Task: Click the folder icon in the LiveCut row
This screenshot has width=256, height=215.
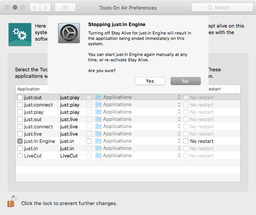Action: (98, 156)
